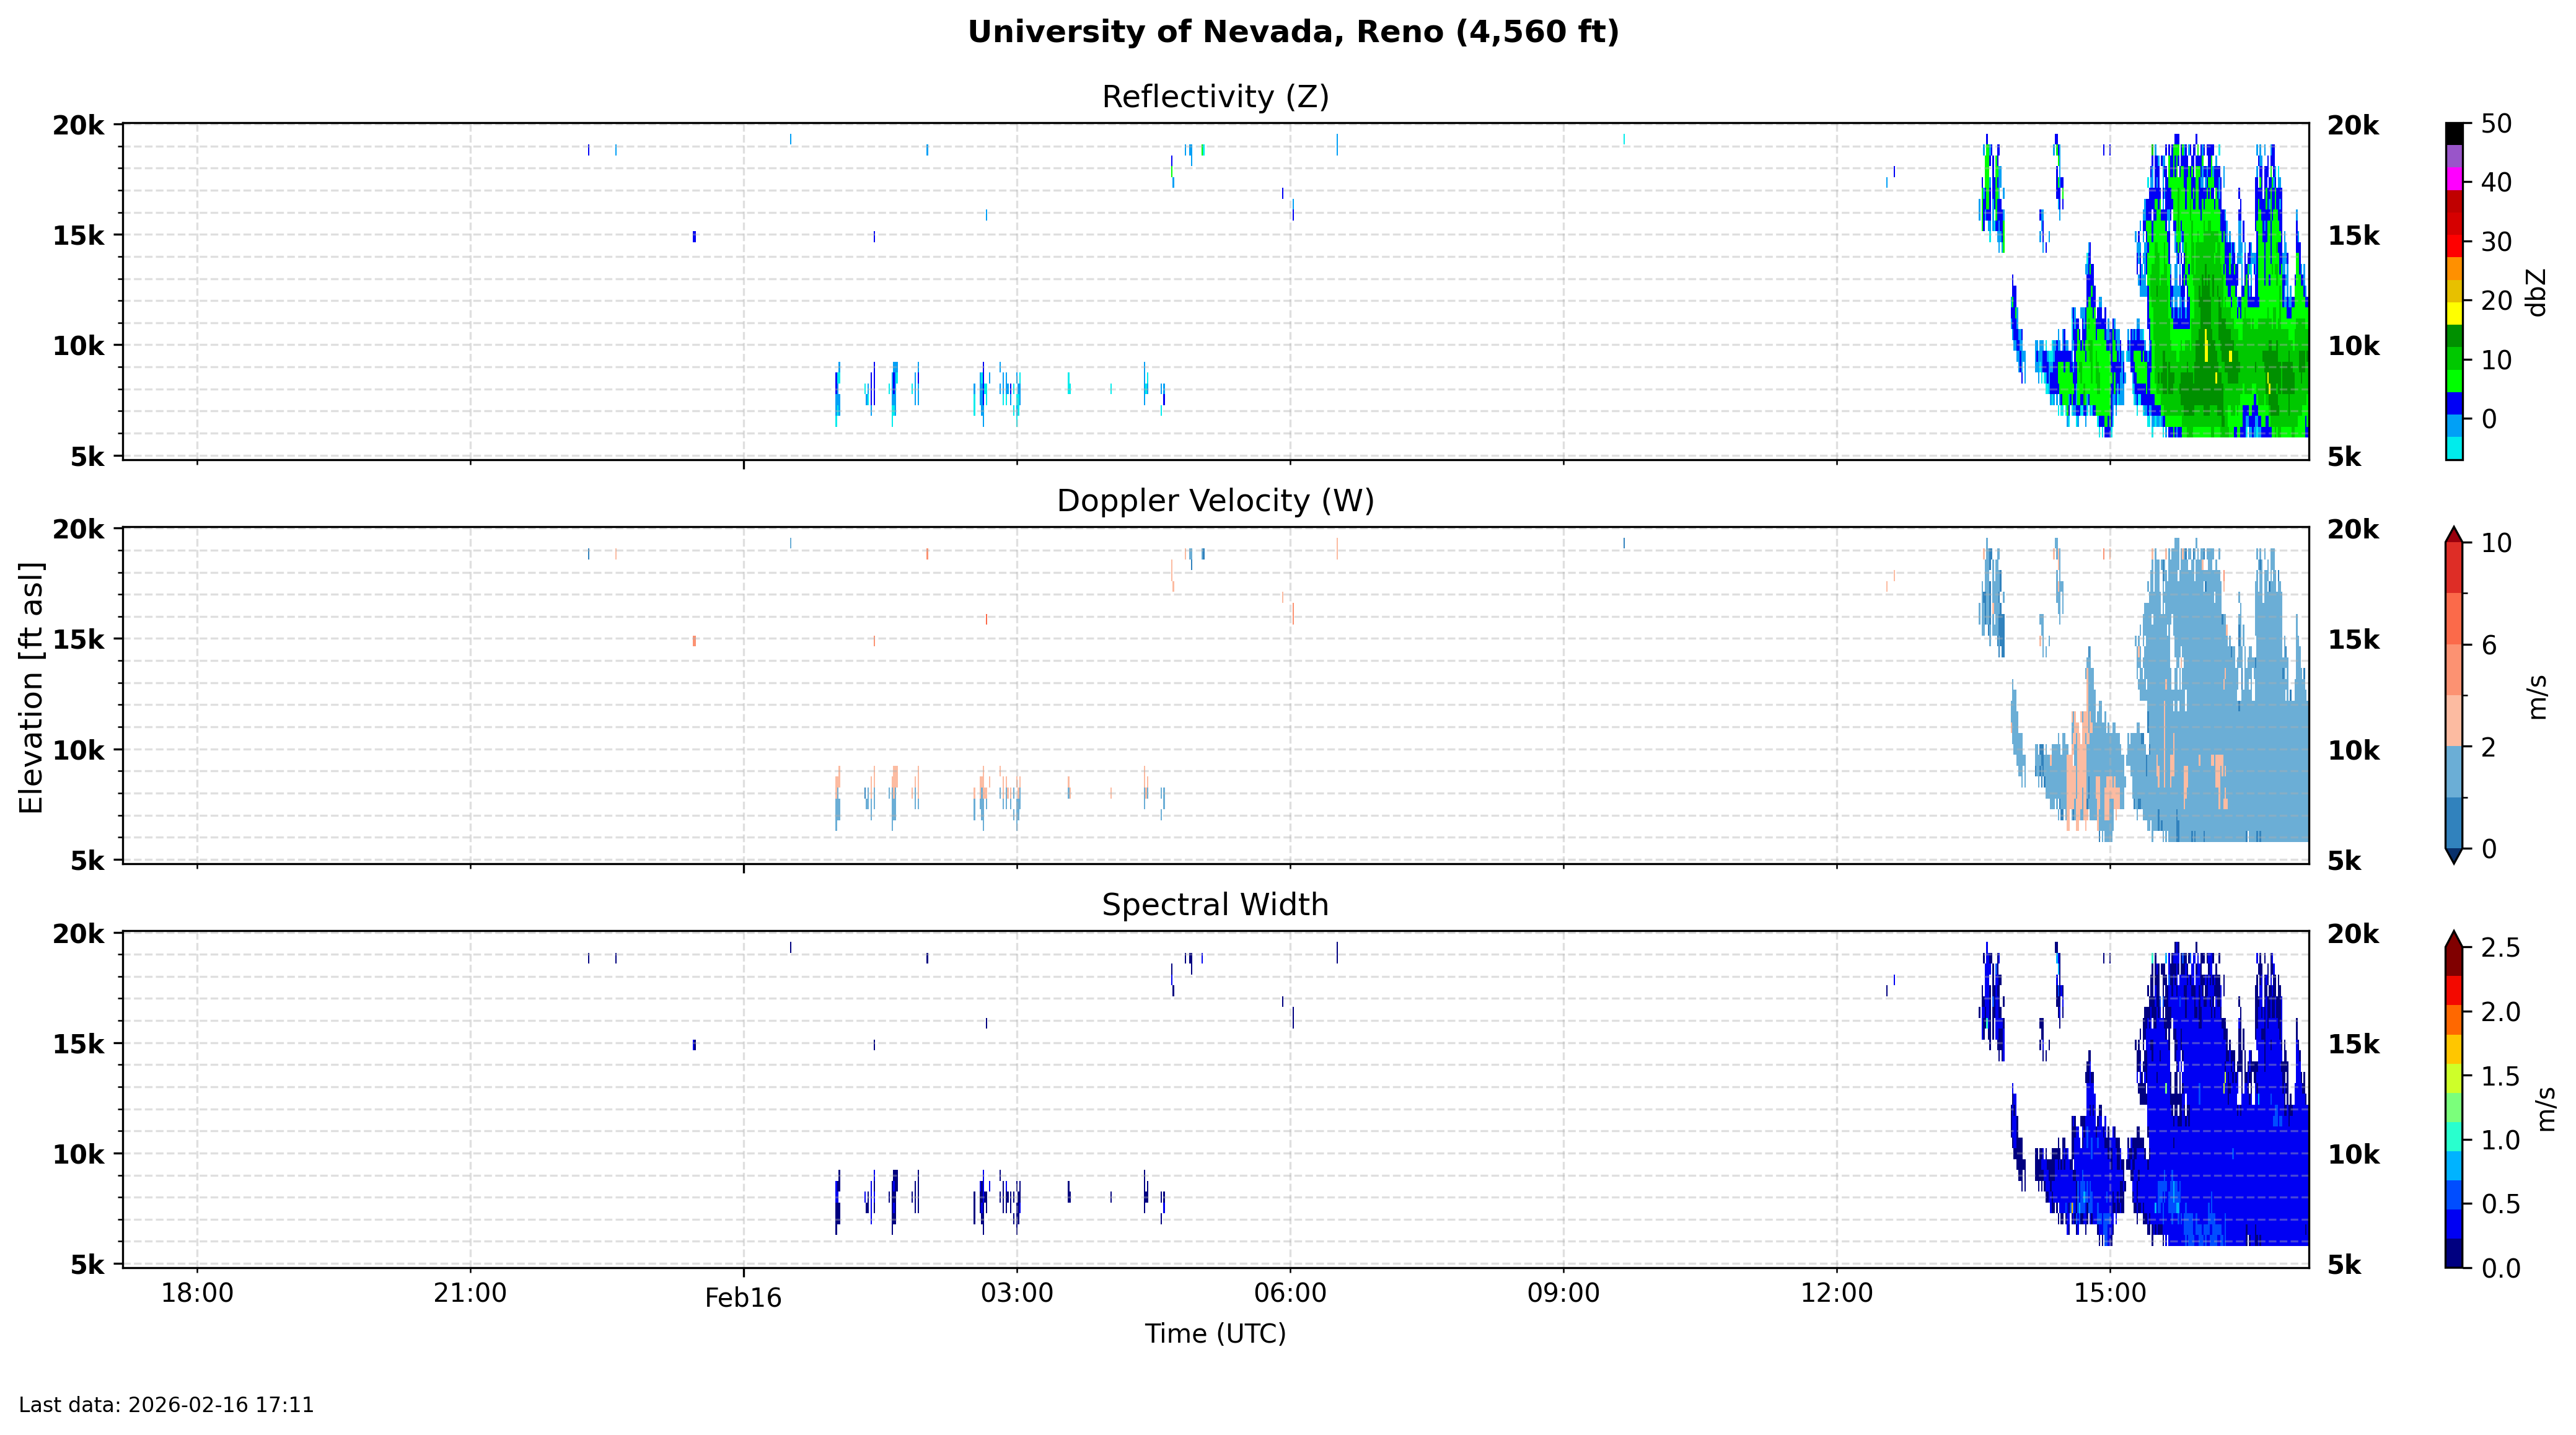Click the 20k left tick of the reflectivity plot
Viewport: 2576px width, 1435px height.
(78, 125)
